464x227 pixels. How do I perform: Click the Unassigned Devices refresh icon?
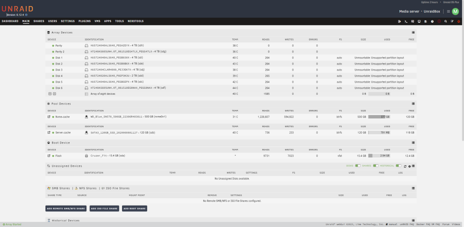click(x=405, y=166)
